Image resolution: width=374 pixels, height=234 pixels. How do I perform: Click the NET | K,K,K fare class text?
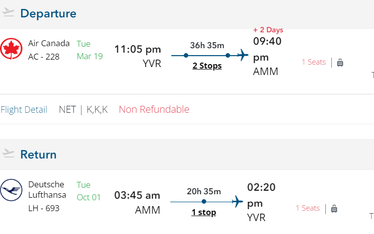83,109
